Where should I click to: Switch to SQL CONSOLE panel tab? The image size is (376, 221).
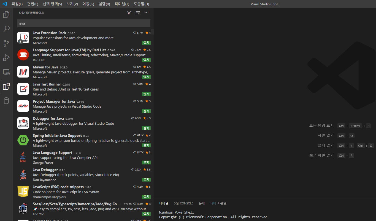tap(183, 203)
